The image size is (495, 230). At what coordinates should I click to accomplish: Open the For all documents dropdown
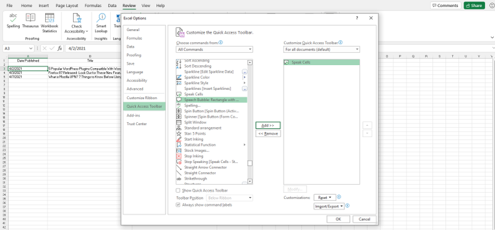pyautogui.click(x=322, y=50)
